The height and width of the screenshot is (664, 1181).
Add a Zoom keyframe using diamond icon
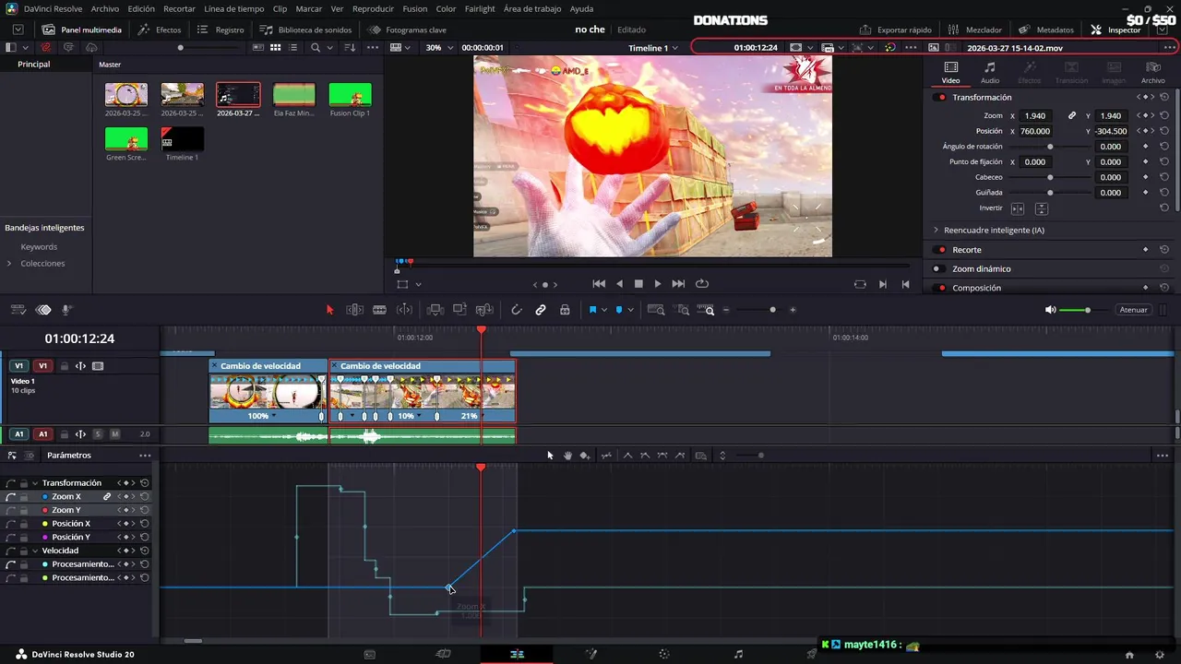point(1145,115)
